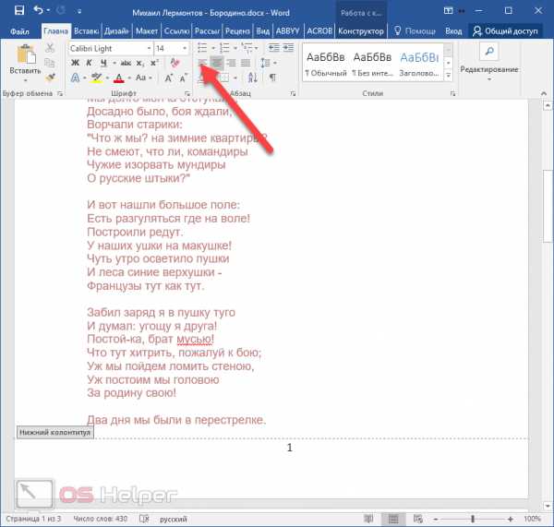Save the document with the floppy disk icon
This screenshot has height=527, width=554.
click(x=19, y=10)
